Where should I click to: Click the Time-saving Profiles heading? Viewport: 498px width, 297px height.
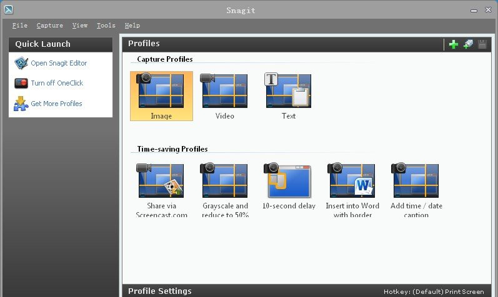(x=172, y=149)
